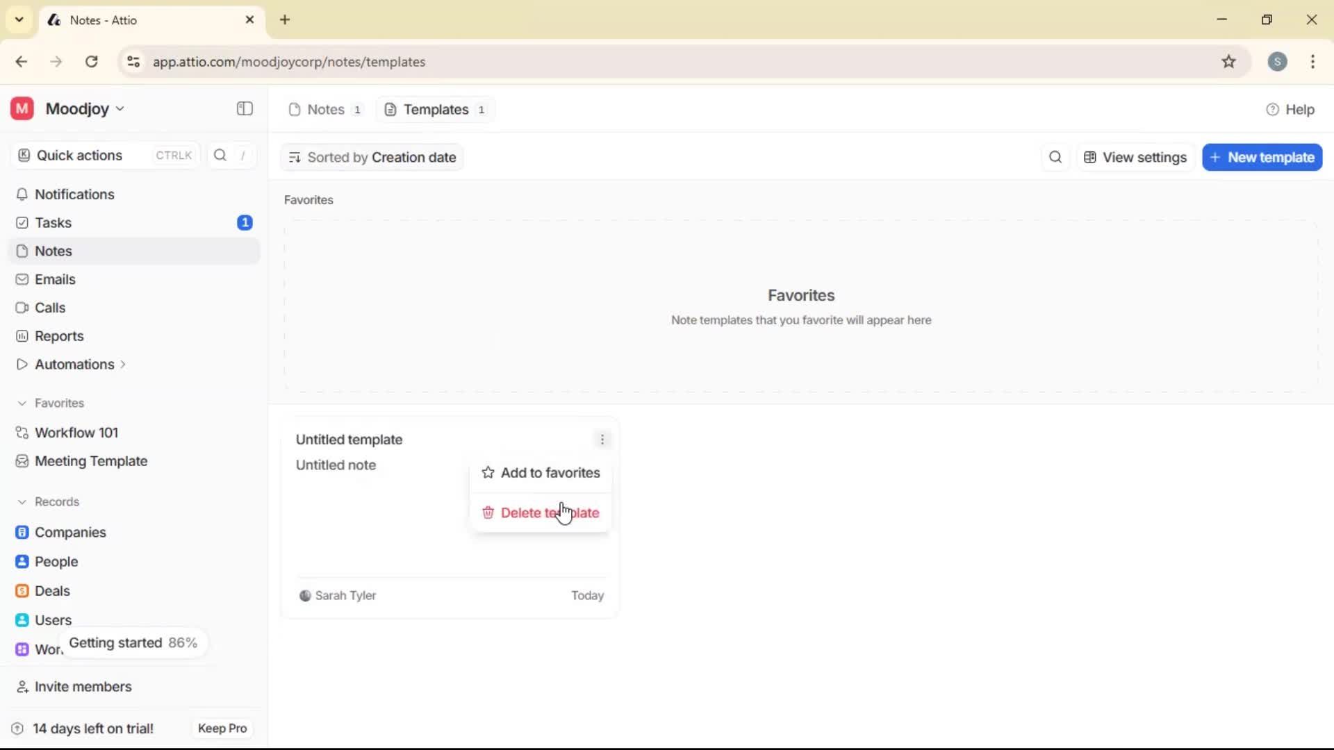Open the People records section
The width and height of the screenshot is (1334, 750).
coord(55,562)
